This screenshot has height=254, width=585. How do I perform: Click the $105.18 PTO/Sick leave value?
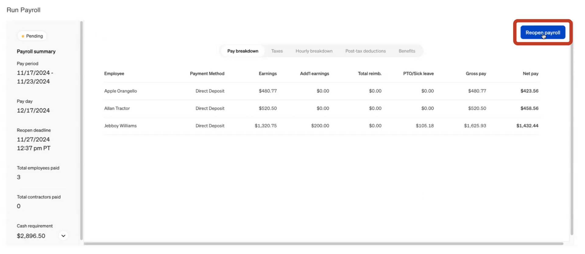pos(425,125)
